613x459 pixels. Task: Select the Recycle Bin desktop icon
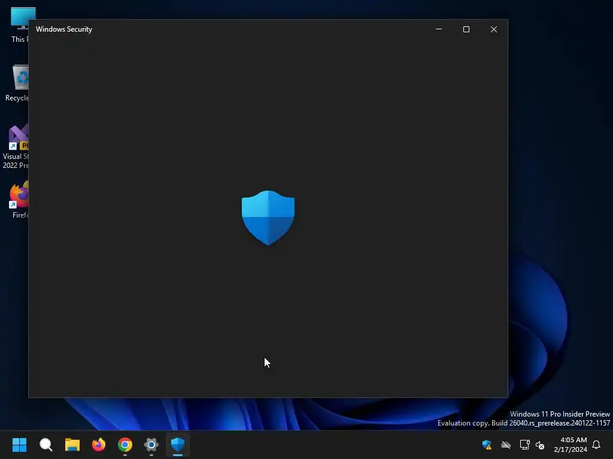pos(17,83)
